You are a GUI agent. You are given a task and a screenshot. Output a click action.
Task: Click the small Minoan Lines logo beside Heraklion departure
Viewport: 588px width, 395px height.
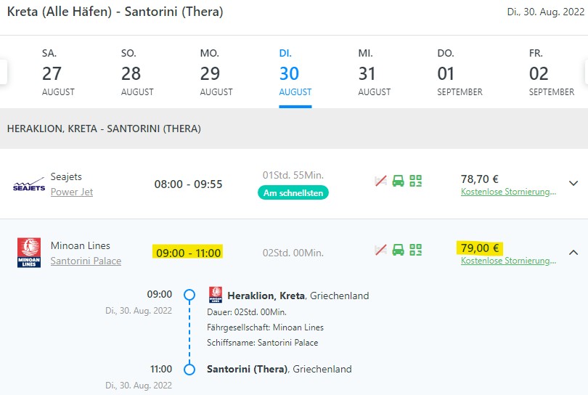click(x=216, y=294)
